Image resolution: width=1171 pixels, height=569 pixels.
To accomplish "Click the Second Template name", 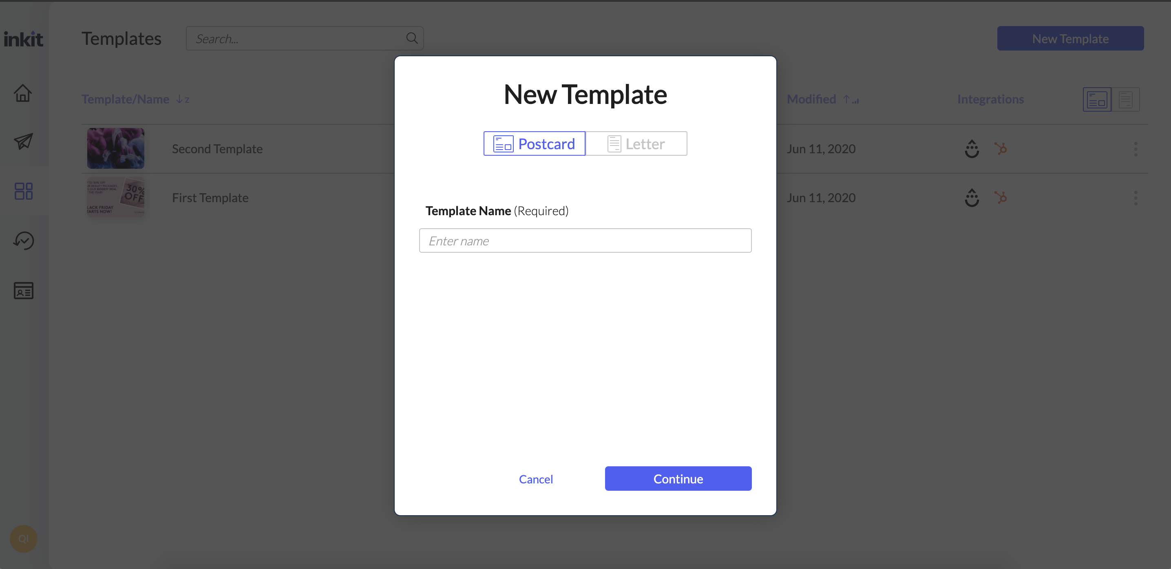I will pyautogui.click(x=217, y=149).
